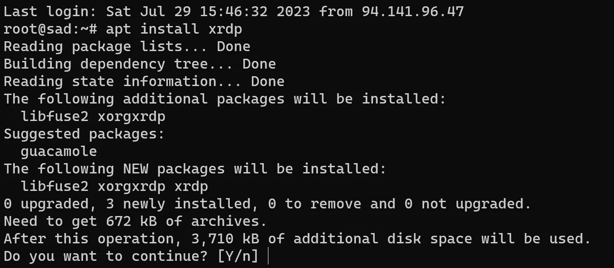Screen dimensions: 614x268
Task: Click 'xrdp' at end of NEW packages list
Action: [x=191, y=186]
